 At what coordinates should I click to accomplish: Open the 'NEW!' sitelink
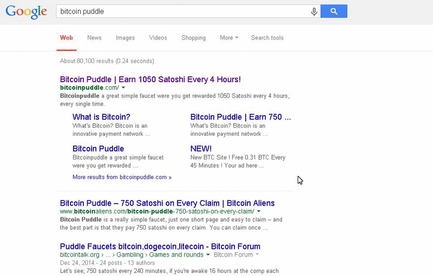[x=201, y=149]
